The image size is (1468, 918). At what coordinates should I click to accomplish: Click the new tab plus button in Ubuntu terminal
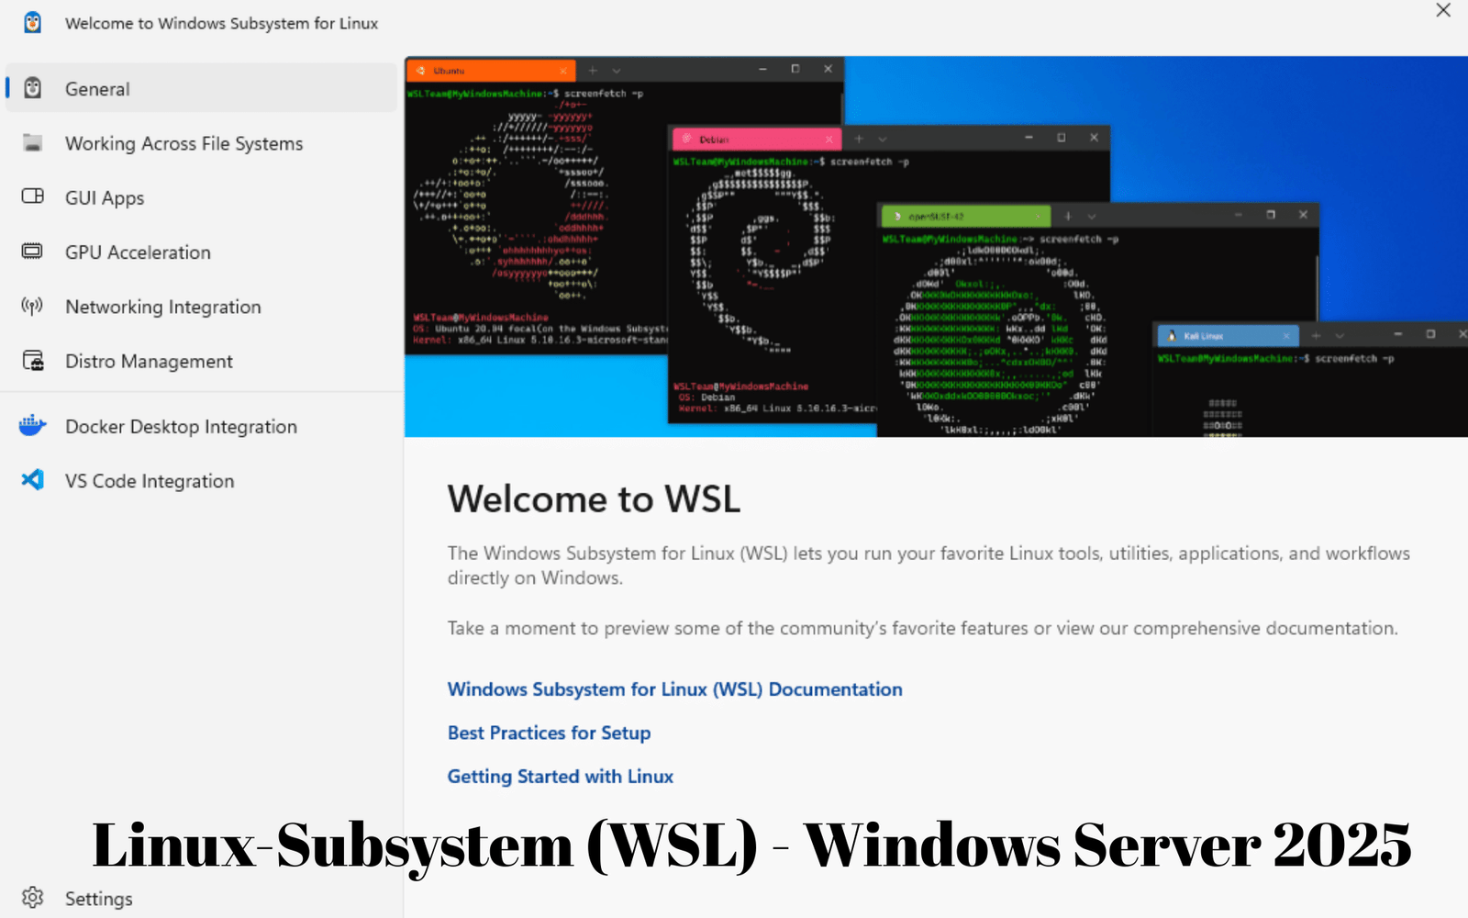(592, 70)
